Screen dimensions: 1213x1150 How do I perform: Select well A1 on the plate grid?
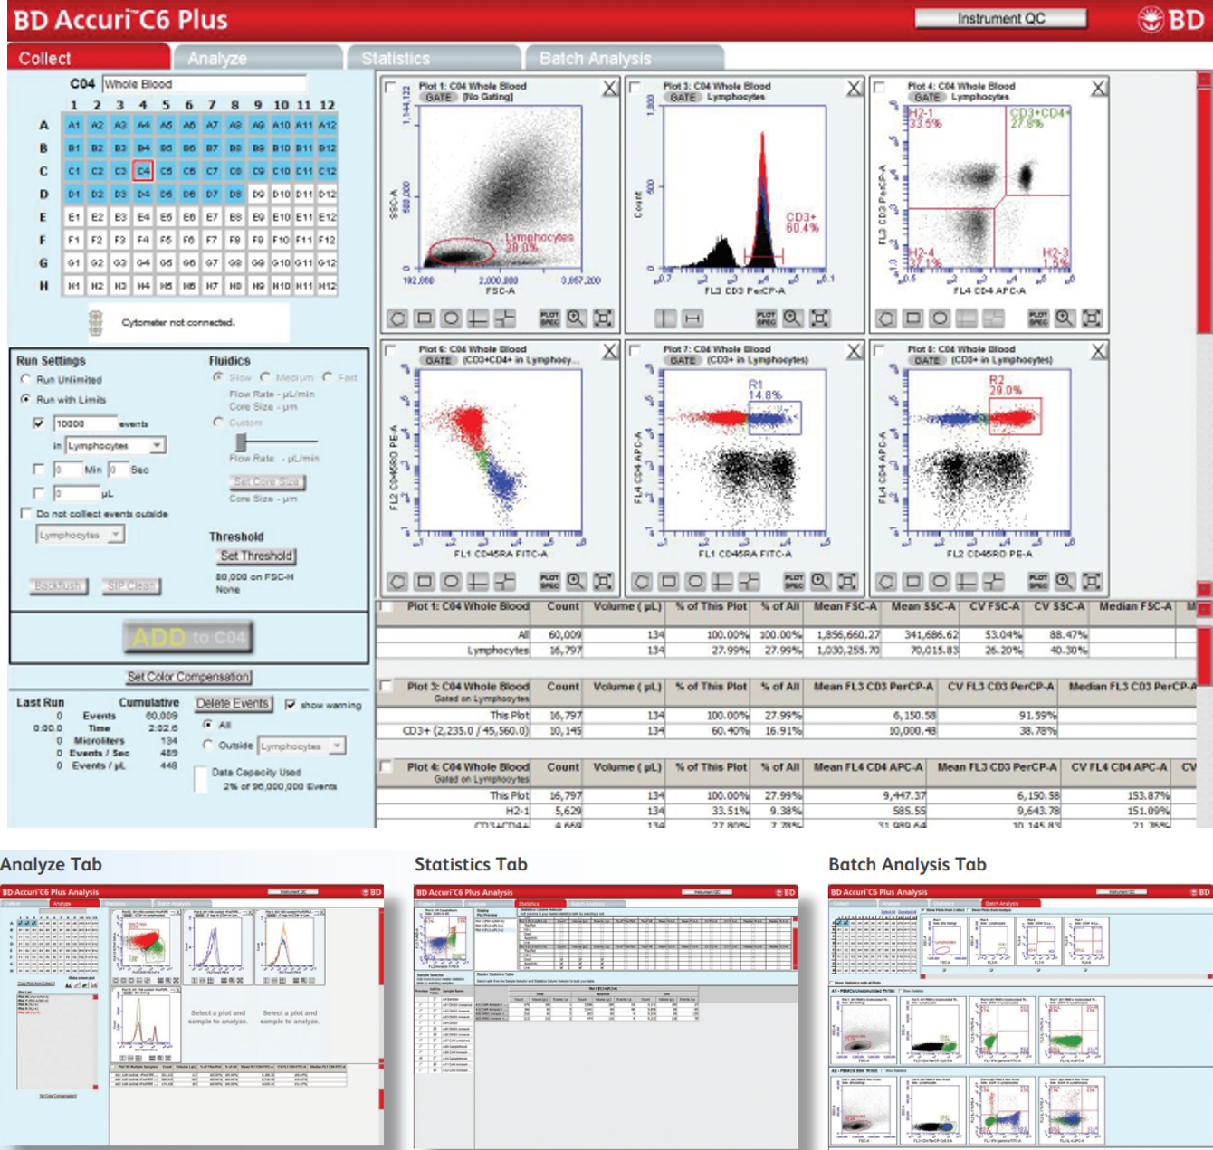tap(74, 125)
